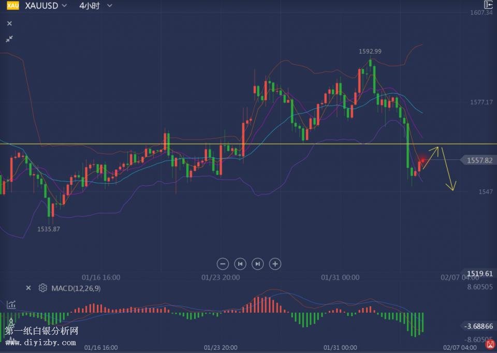Open the chart type icon in the lower left
Viewport: 497px width, 353px height.
[10, 304]
